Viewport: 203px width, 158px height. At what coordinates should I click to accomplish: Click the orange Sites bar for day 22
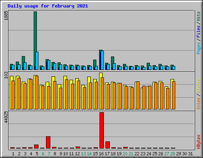[138, 95]
